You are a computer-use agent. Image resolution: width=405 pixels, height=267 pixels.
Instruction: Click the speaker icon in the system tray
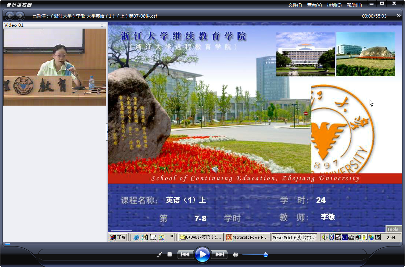325,237
